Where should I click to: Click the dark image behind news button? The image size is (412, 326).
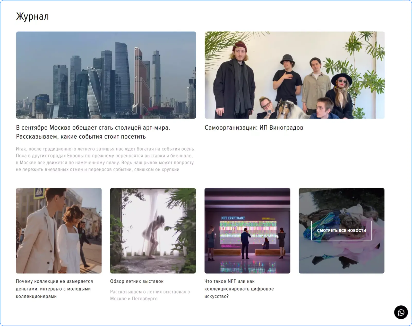point(341,255)
